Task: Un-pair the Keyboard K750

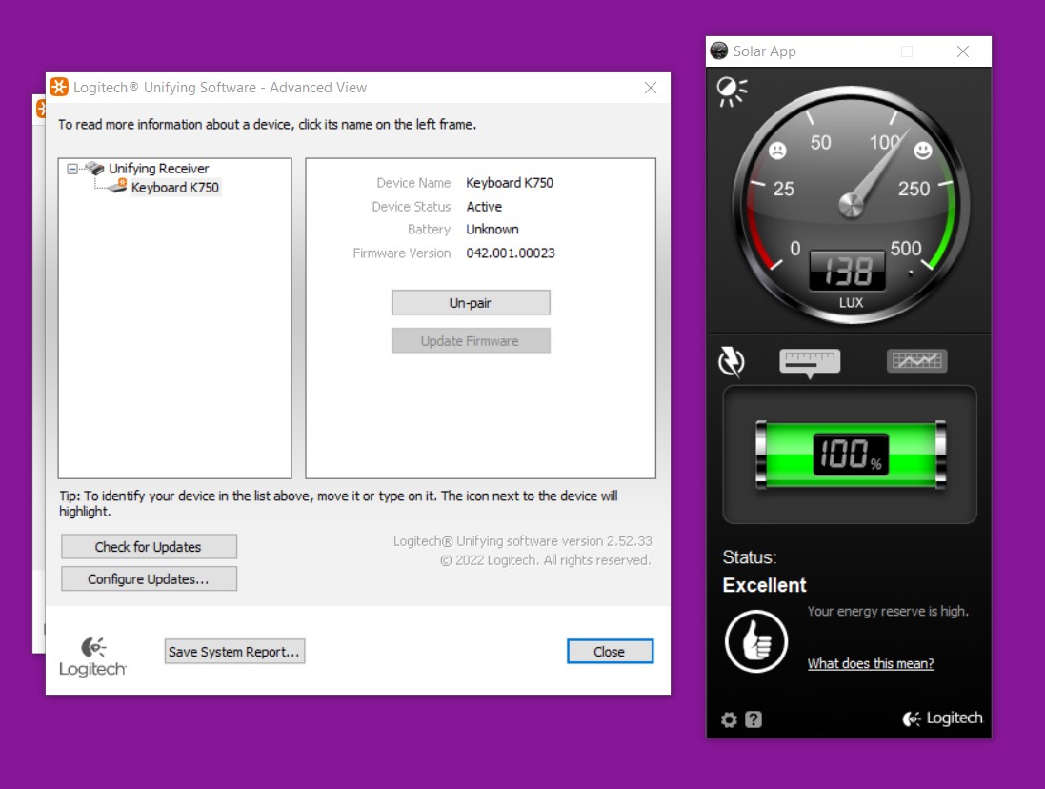Action: point(471,303)
